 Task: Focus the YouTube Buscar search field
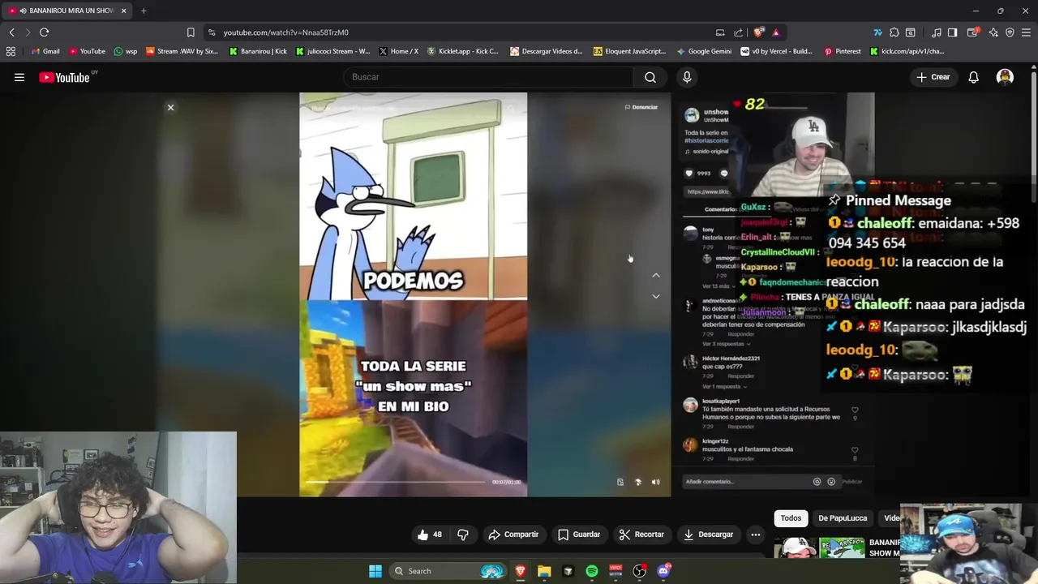489,77
